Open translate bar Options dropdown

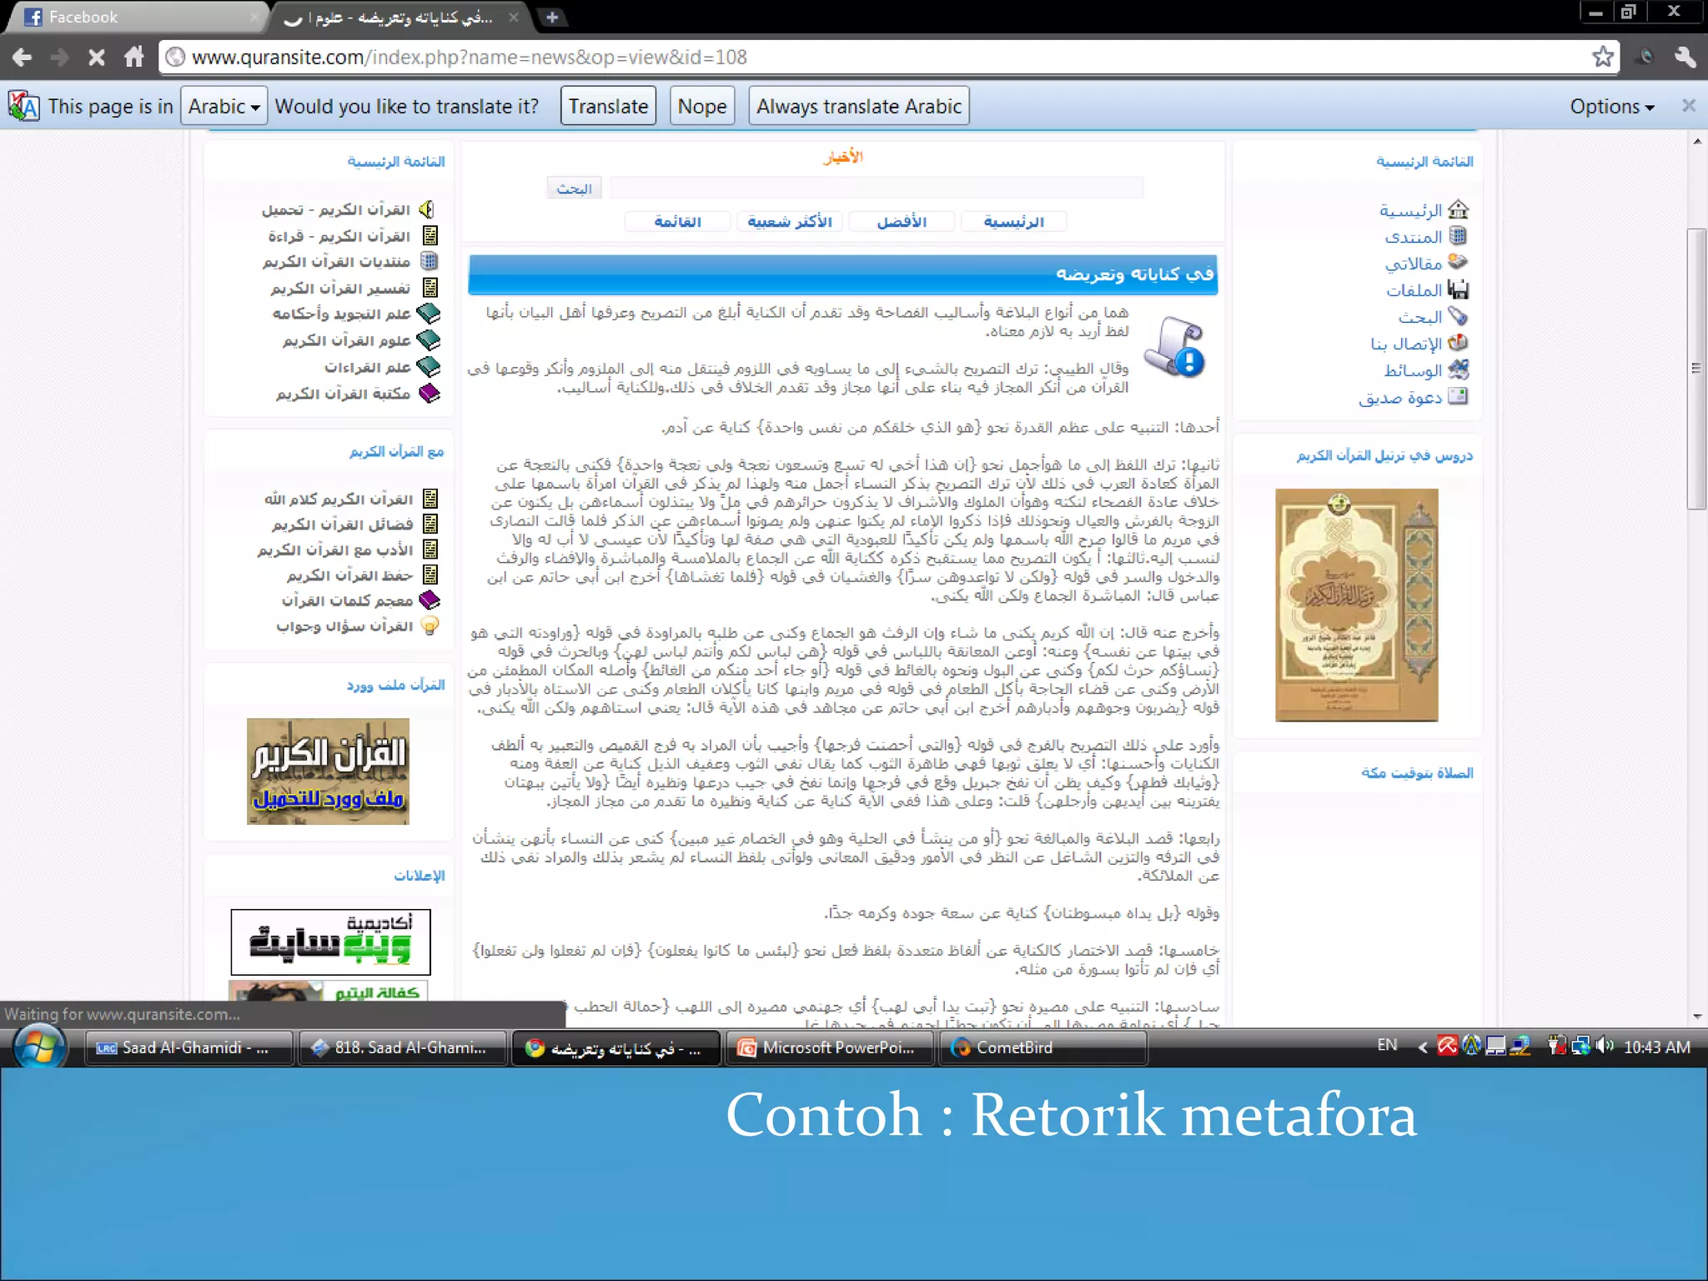1611,107
